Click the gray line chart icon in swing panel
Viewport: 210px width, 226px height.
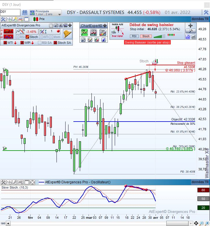[x=194, y=37]
